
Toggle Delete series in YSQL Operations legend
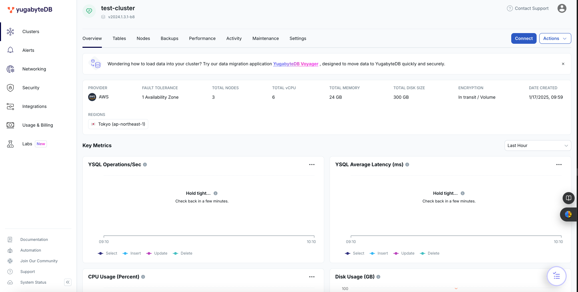[x=183, y=253]
